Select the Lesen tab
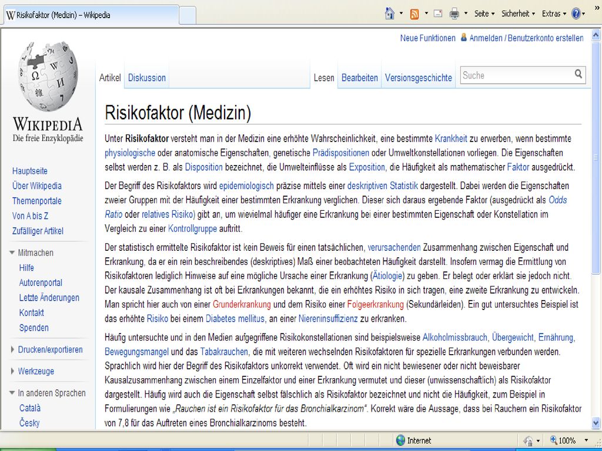 [324, 78]
